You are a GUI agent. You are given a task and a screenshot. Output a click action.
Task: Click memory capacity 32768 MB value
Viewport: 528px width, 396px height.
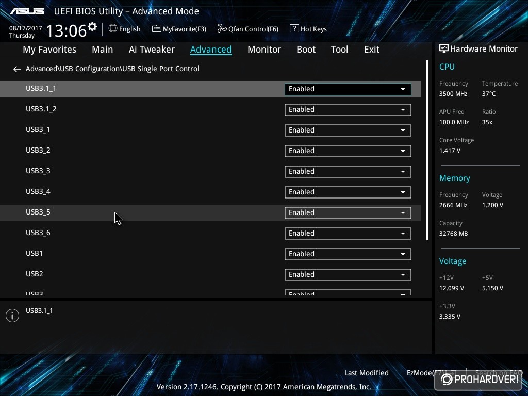tap(454, 234)
